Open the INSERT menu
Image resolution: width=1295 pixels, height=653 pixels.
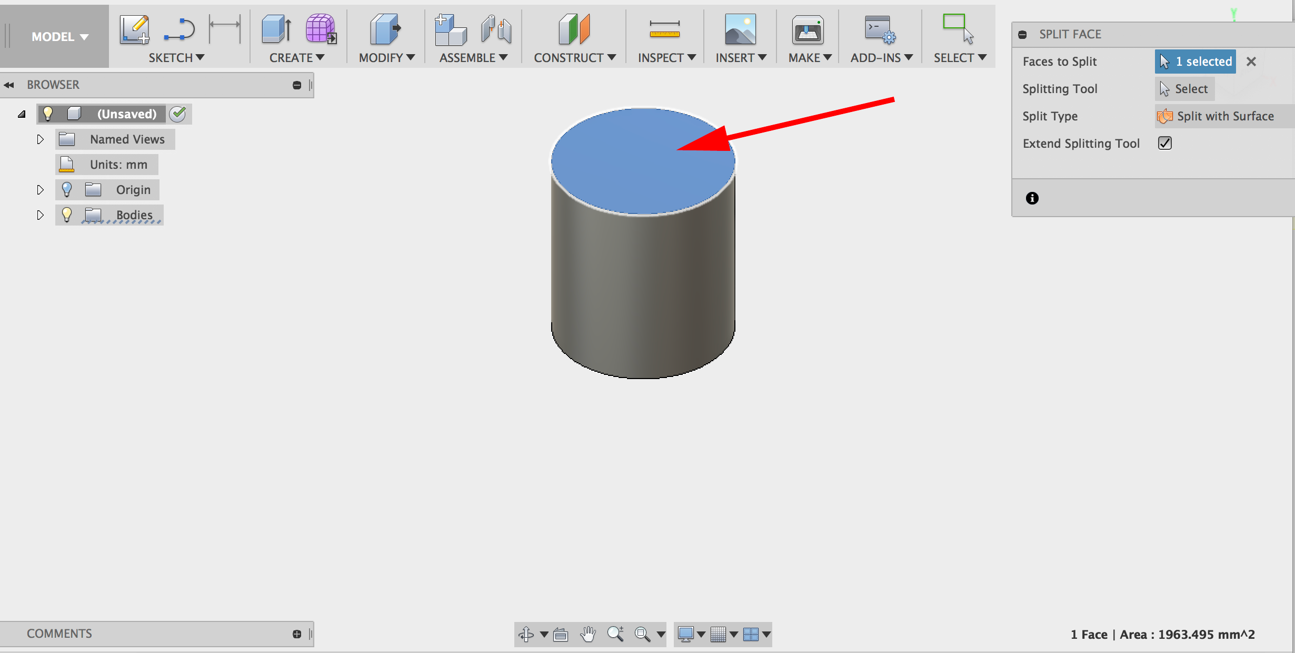[741, 58]
